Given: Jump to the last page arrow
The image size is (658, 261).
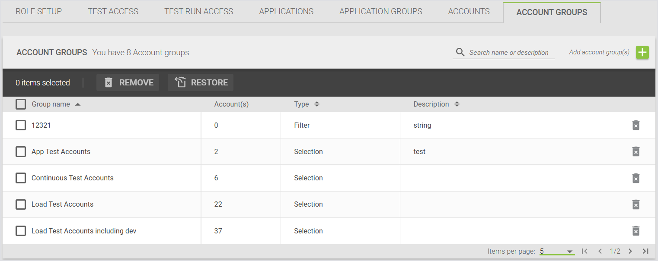Looking at the screenshot, I should (645, 251).
